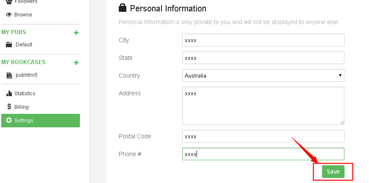Click the Settings gear icon
Screen dimensions: 369x183
9,120
